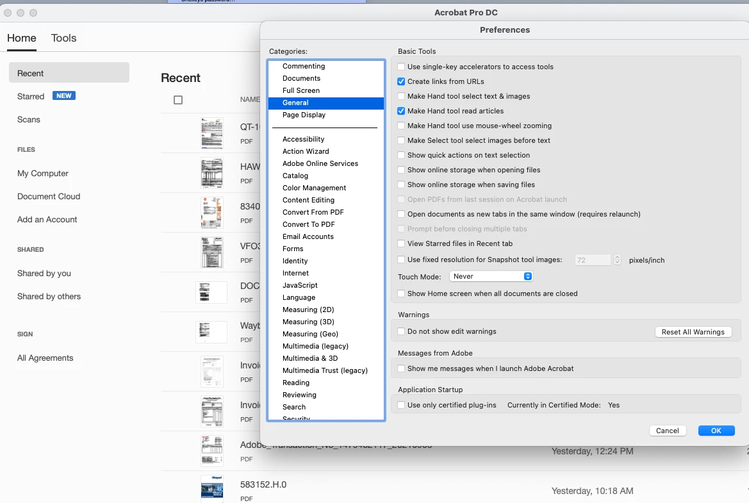Select Page Display category
The height and width of the screenshot is (503, 749).
(x=326, y=115)
